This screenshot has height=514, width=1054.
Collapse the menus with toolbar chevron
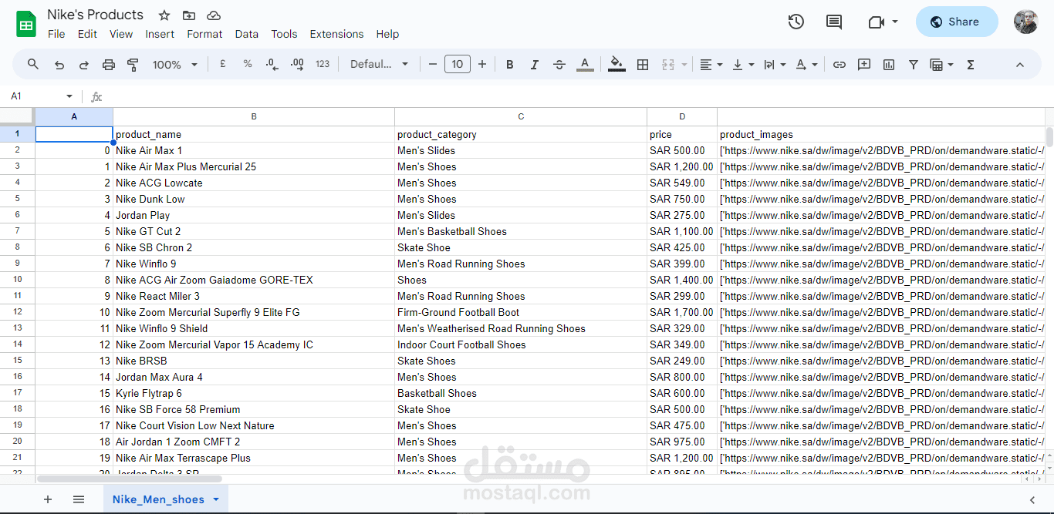(x=1019, y=65)
